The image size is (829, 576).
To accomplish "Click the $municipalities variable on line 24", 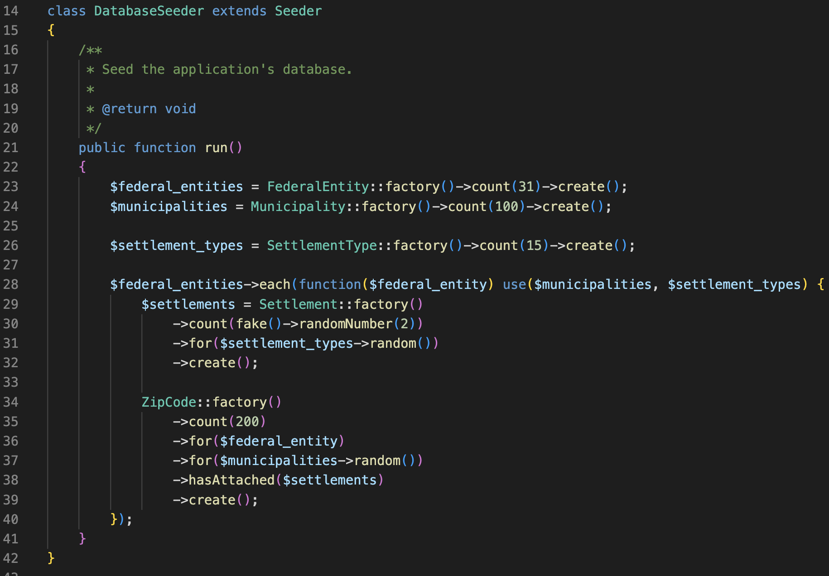I will pos(169,206).
